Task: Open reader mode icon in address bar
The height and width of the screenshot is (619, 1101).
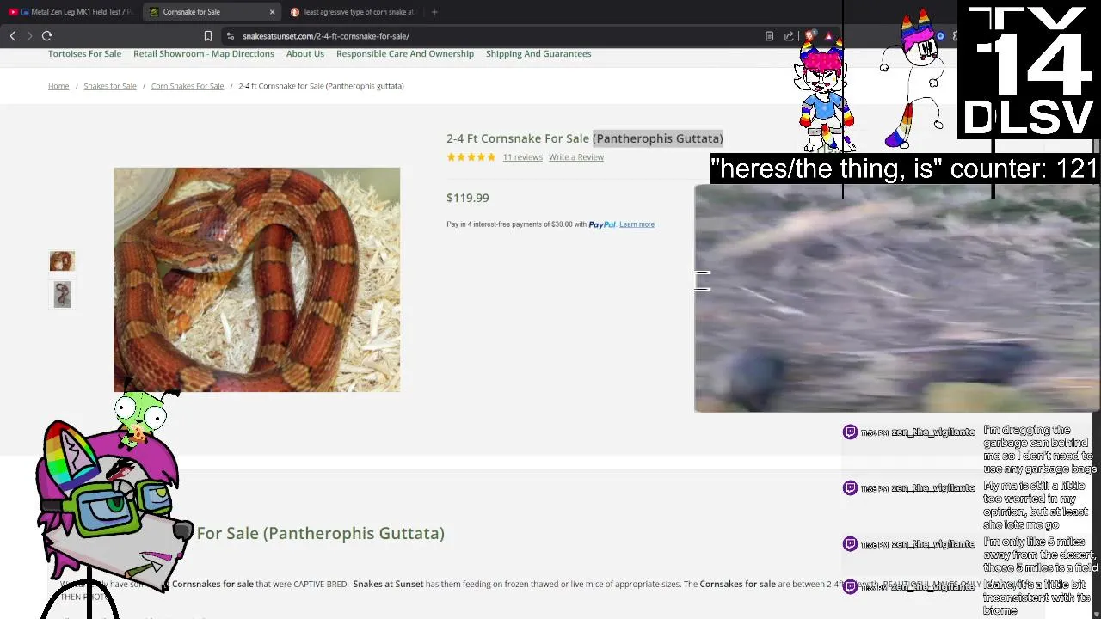Action: click(x=769, y=36)
